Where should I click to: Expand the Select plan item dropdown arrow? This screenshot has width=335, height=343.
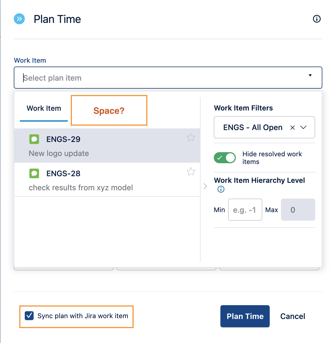click(310, 75)
